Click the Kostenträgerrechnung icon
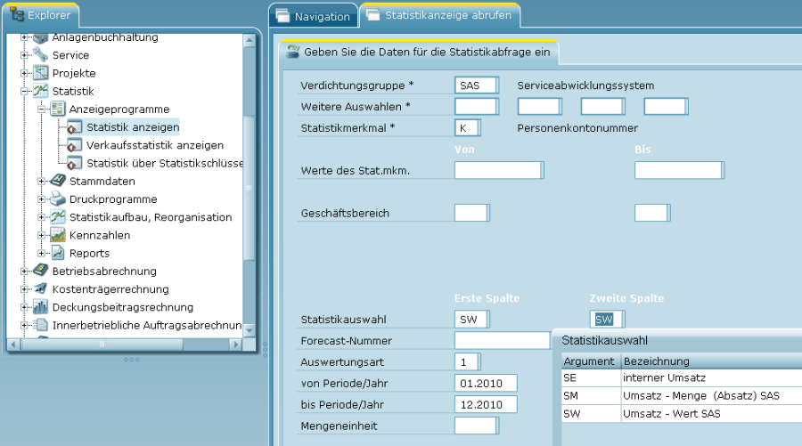 tap(40, 288)
